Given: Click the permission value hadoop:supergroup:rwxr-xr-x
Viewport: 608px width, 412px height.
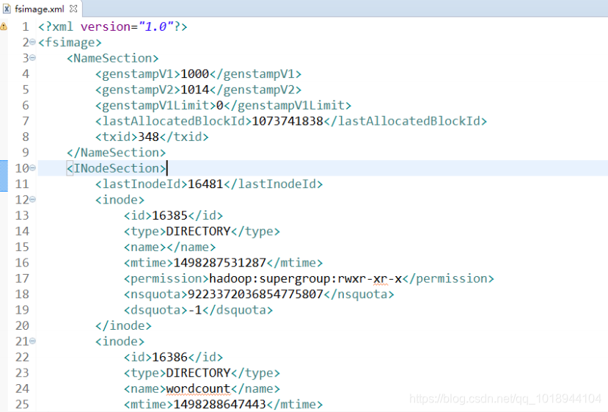Looking at the screenshot, I should [x=306, y=278].
